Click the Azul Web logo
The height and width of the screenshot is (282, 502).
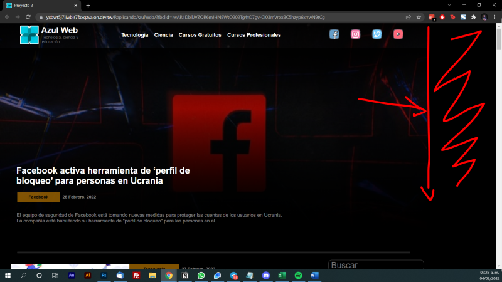coord(29,35)
